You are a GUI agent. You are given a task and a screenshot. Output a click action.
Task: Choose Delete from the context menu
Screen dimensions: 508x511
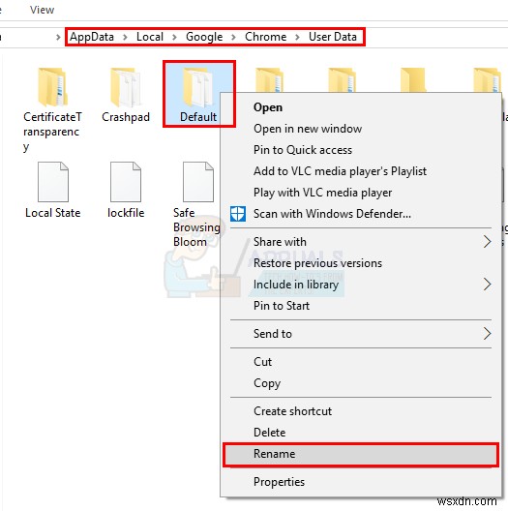coord(361,433)
